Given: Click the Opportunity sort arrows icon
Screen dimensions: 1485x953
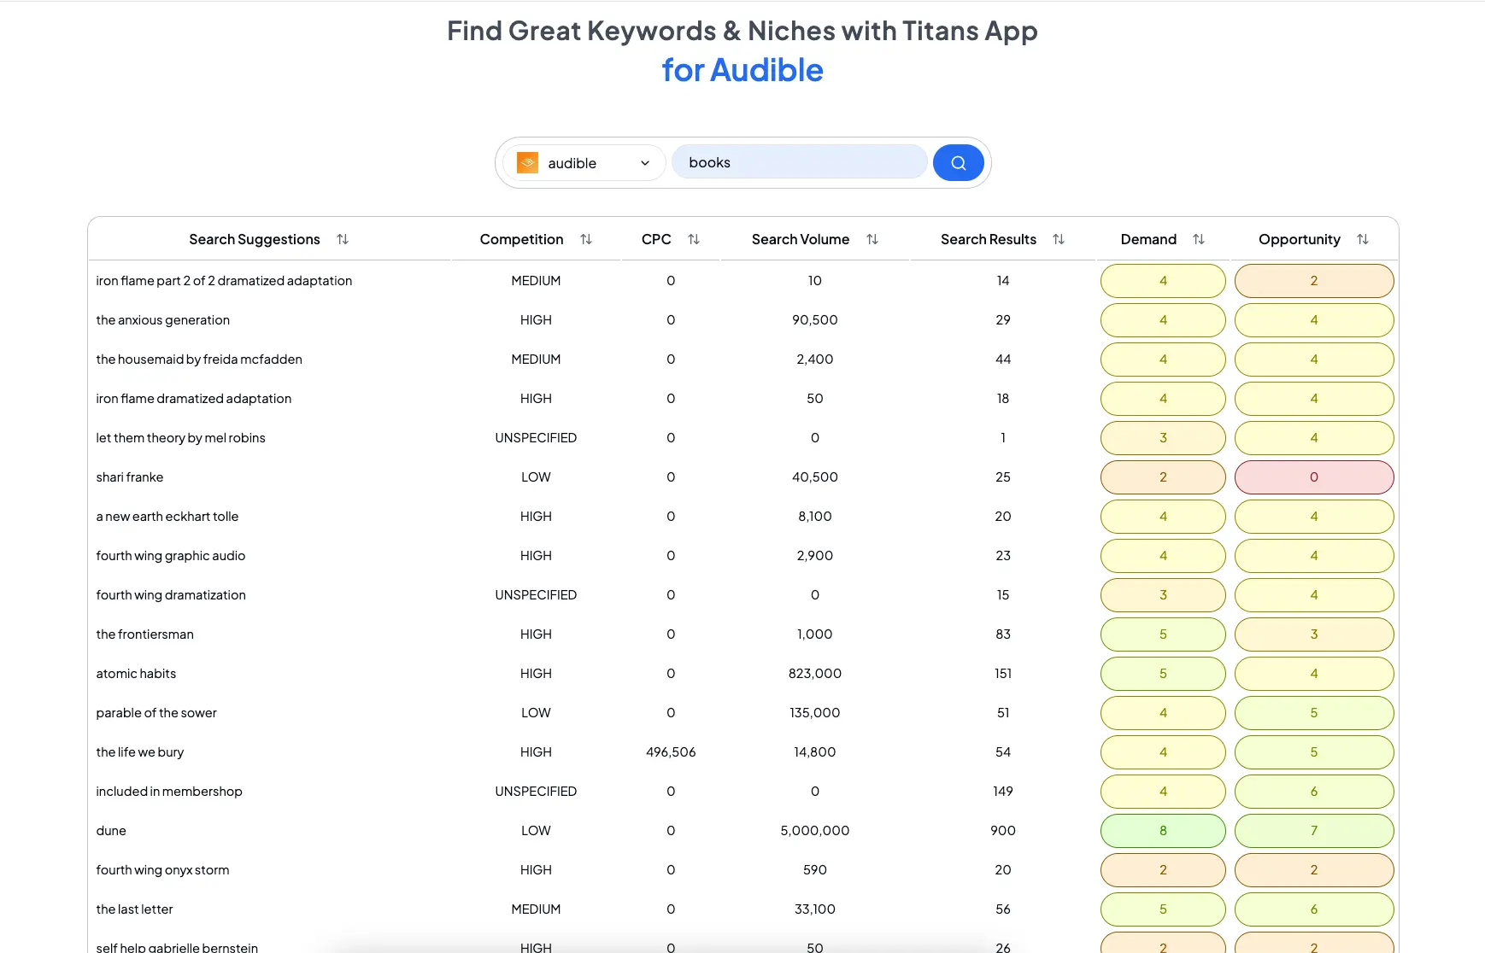Looking at the screenshot, I should click(x=1363, y=240).
